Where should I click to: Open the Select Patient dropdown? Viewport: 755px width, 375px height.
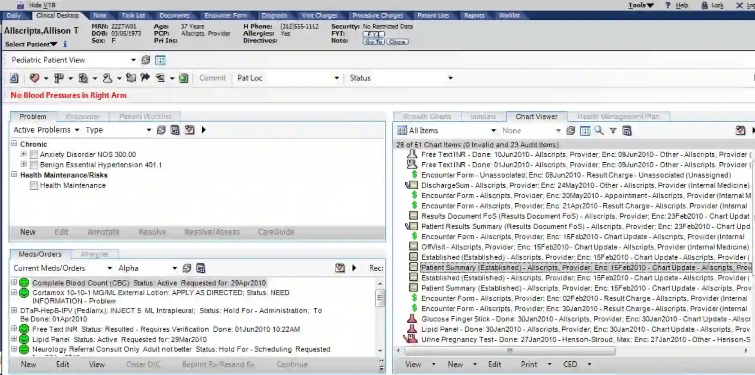click(x=31, y=44)
